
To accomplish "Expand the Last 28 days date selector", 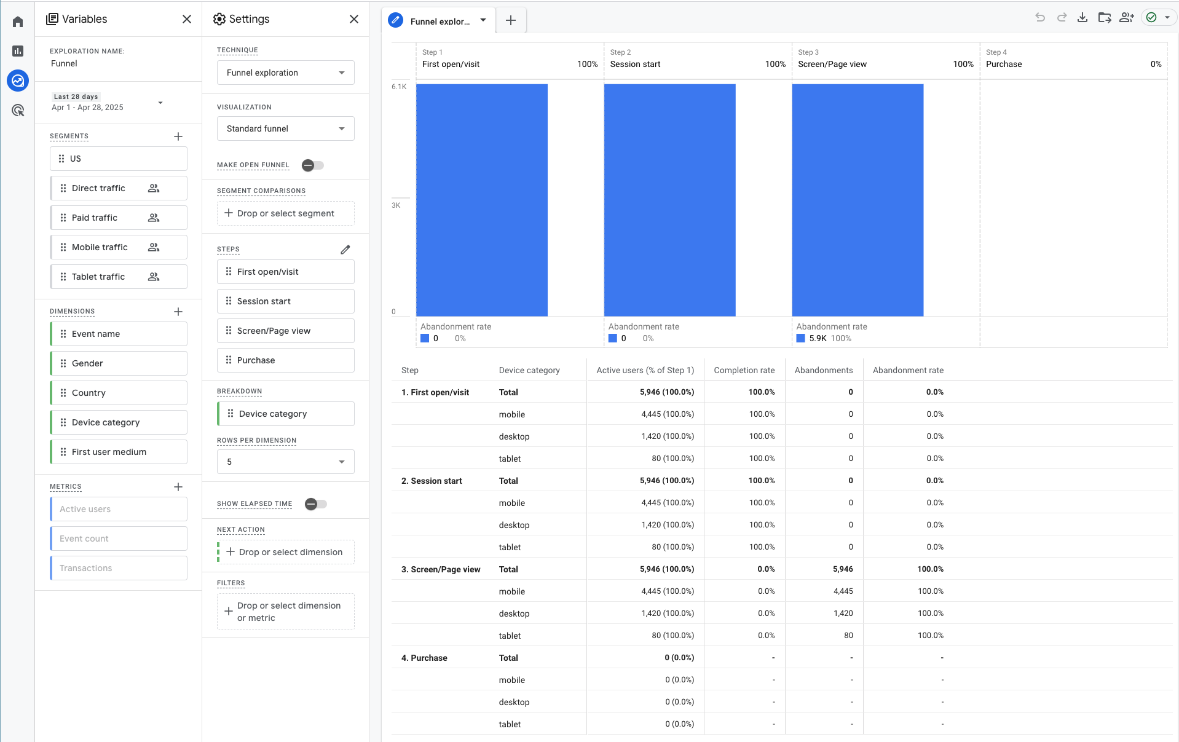I will point(160,103).
